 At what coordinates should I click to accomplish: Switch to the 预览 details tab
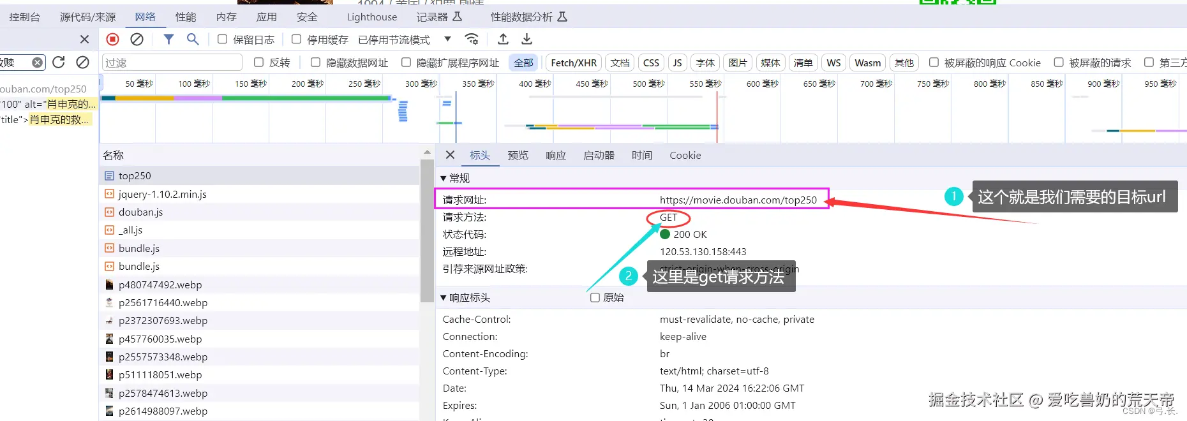[518, 155]
